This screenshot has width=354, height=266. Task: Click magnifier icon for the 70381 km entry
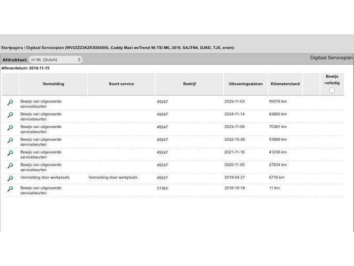10,128
